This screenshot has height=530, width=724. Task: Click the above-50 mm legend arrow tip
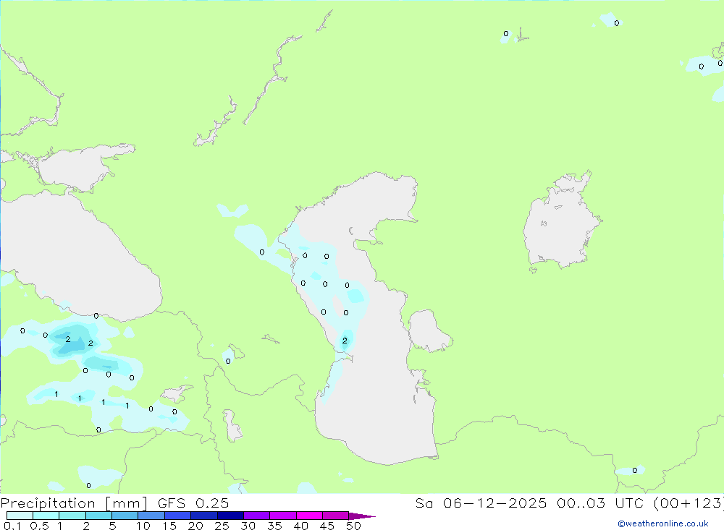(x=361, y=516)
